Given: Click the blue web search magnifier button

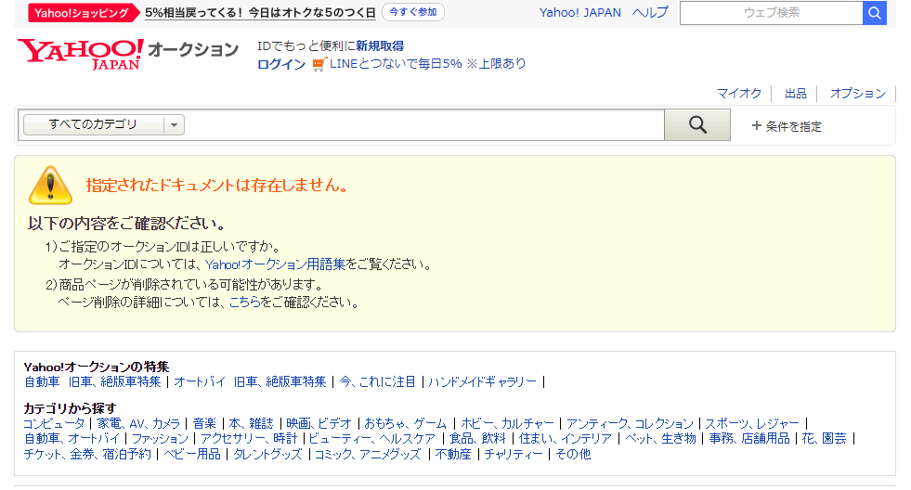Looking at the screenshot, I should click(875, 13).
